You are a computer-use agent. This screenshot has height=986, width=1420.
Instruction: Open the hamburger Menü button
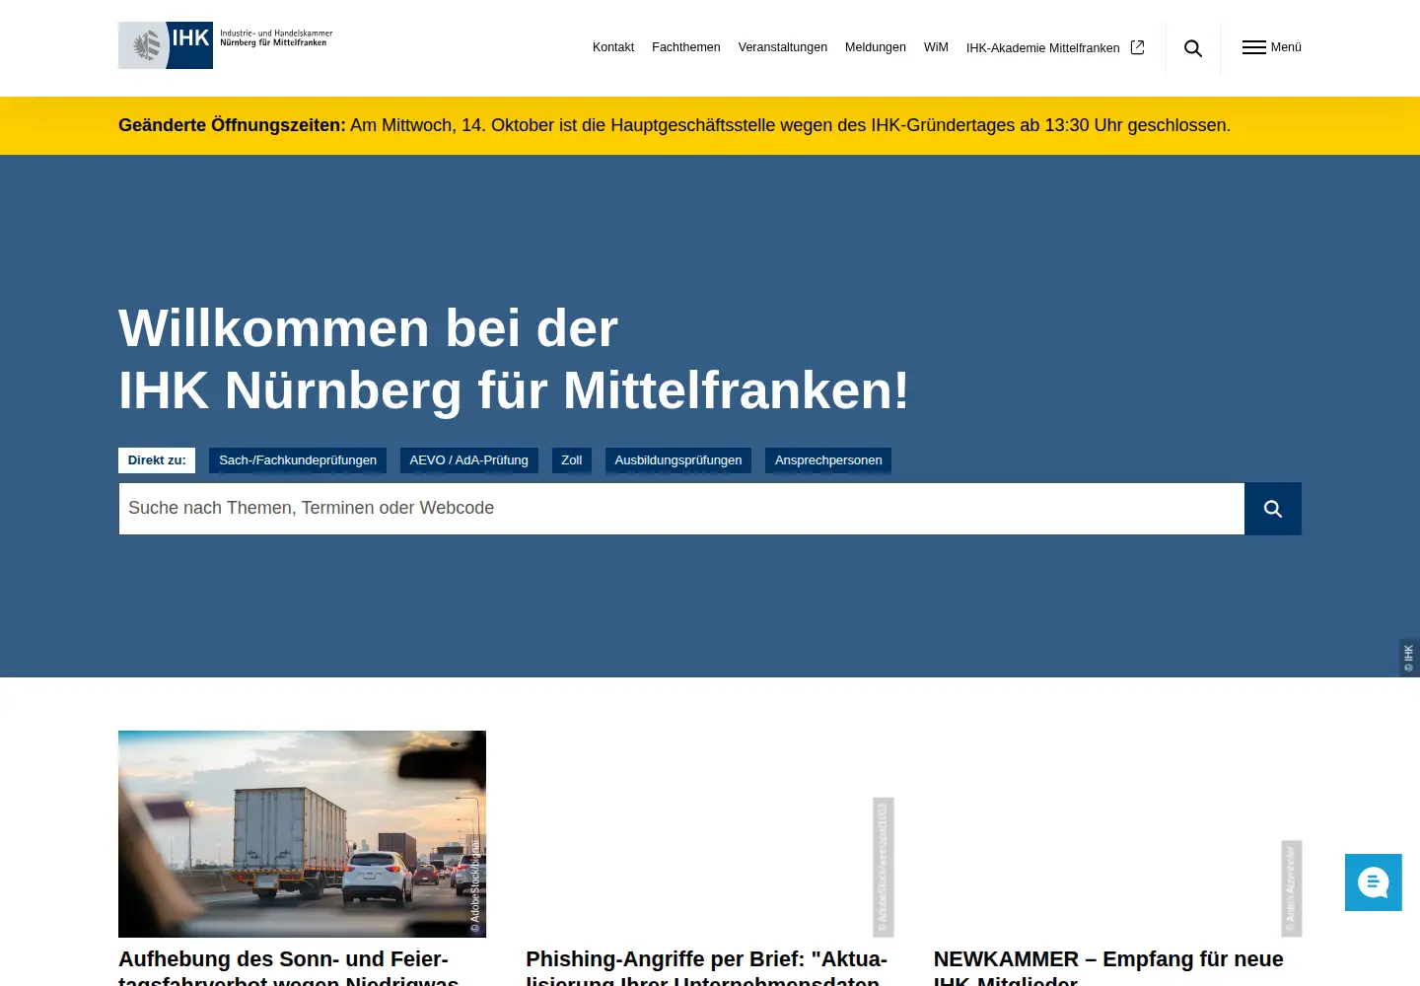[x=1272, y=47]
